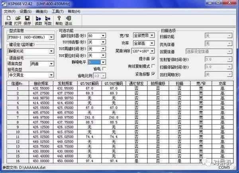Enable the 有线复制模式 checkbox

(153, 66)
